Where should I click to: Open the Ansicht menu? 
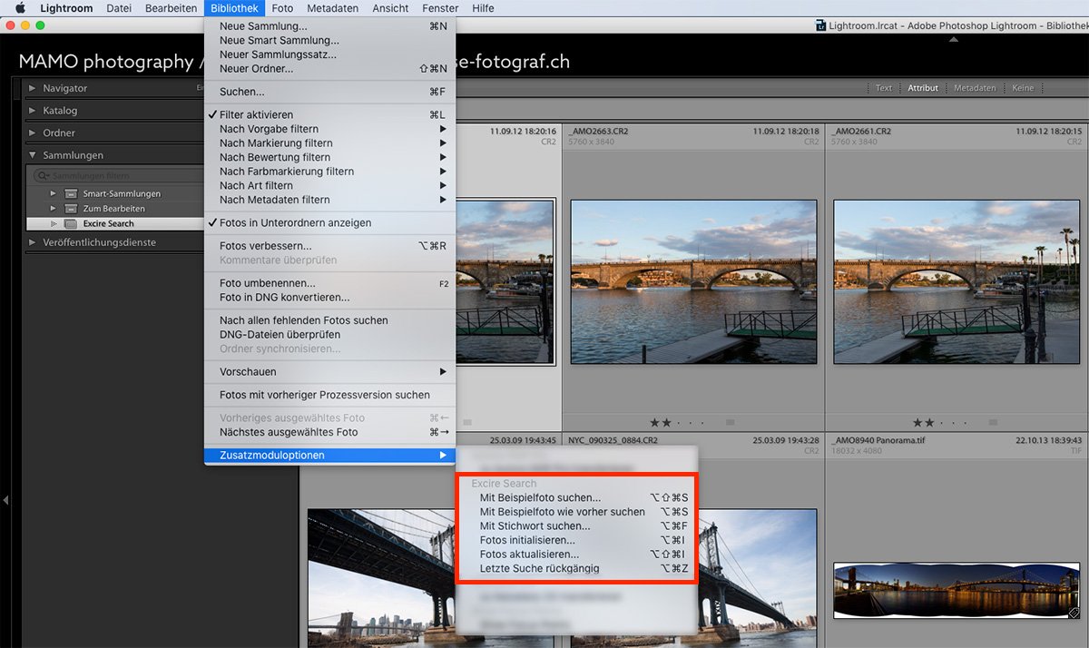[x=390, y=8]
